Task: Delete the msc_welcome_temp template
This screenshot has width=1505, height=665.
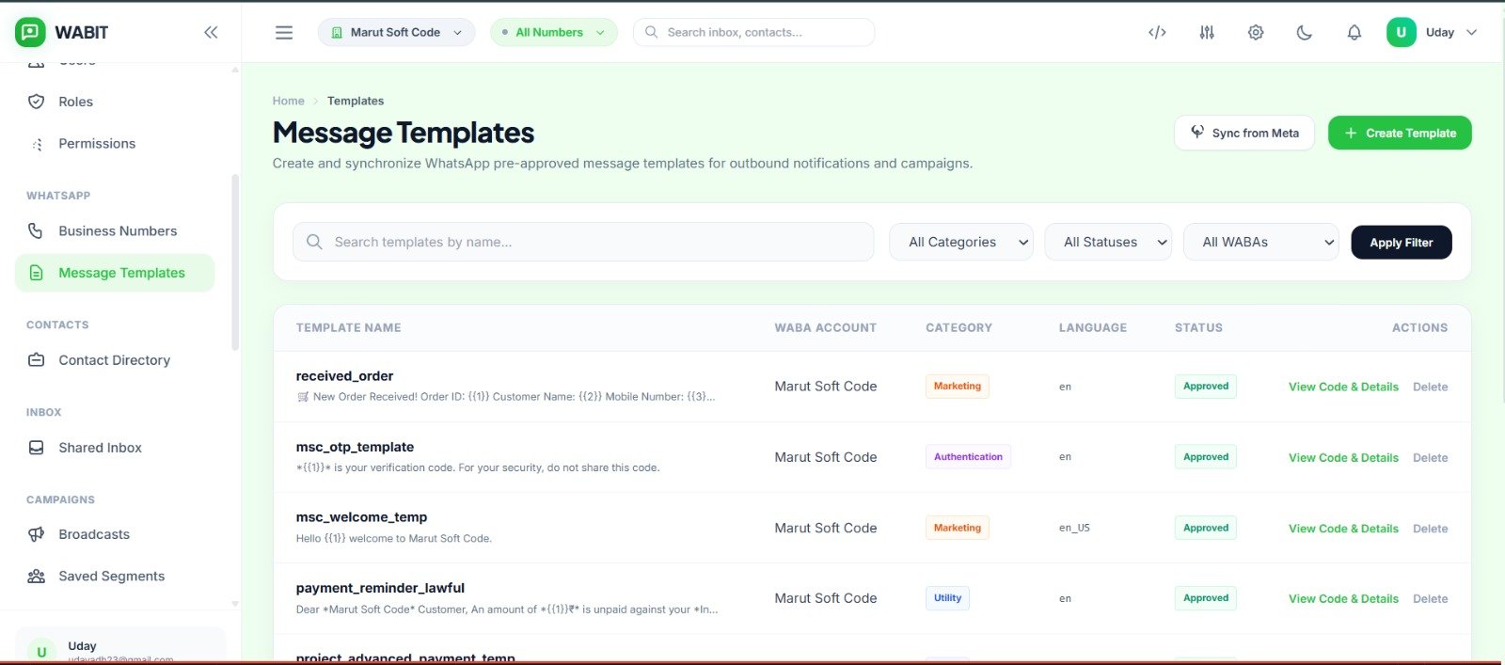Action: point(1430,529)
